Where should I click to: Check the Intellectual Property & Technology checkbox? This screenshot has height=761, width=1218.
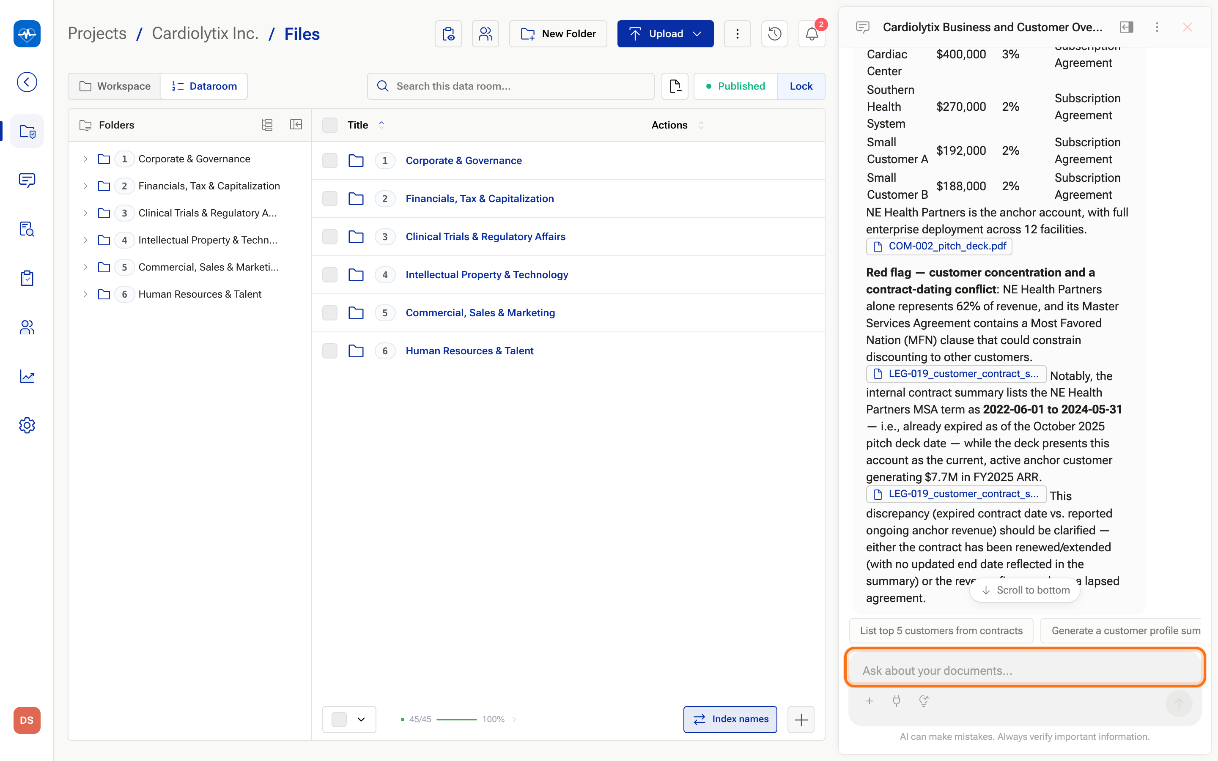point(330,274)
